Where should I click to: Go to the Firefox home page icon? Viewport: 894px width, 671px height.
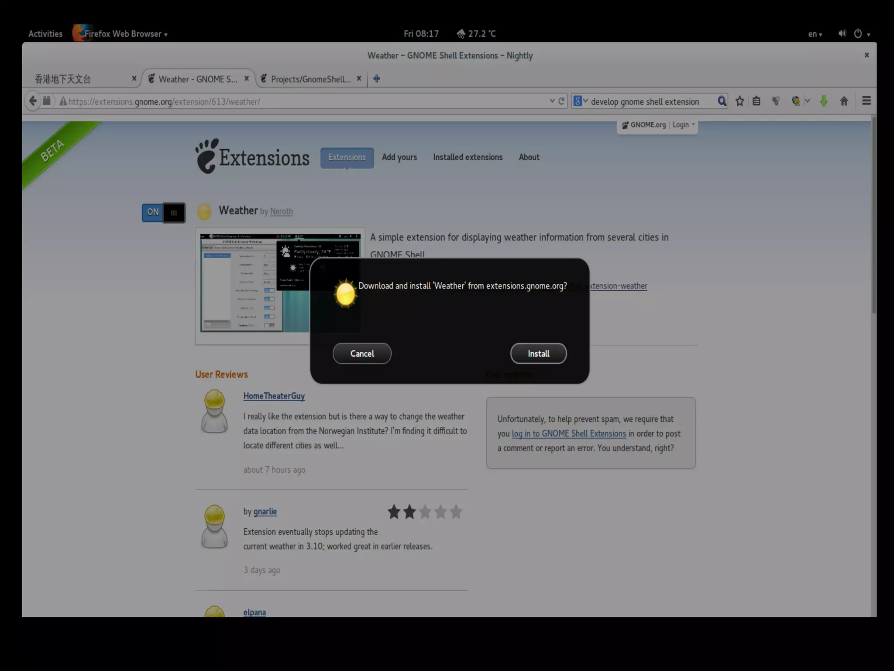click(844, 101)
